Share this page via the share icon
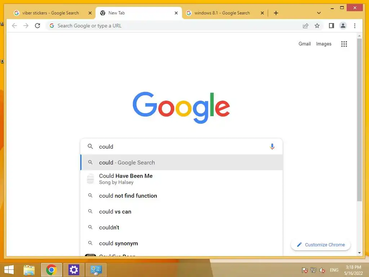The width and height of the screenshot is (369, 277). 306,26
